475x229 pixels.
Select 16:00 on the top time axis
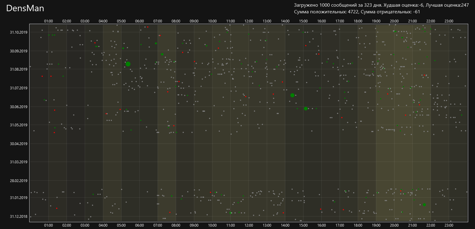pos(322,21)
